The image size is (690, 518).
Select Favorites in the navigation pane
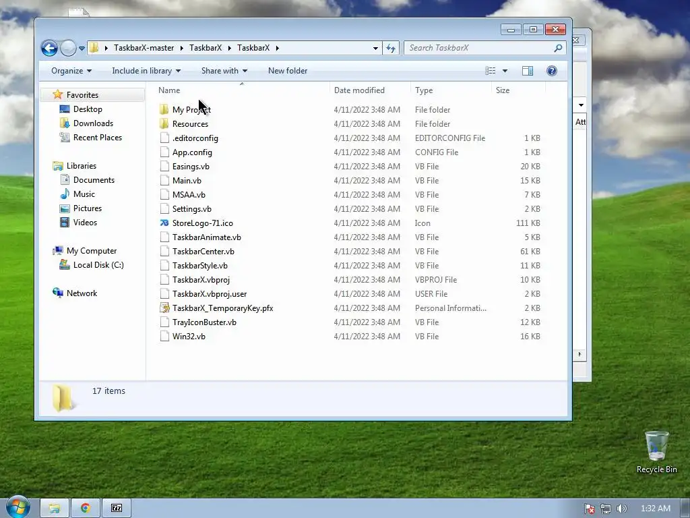[82, 94]
